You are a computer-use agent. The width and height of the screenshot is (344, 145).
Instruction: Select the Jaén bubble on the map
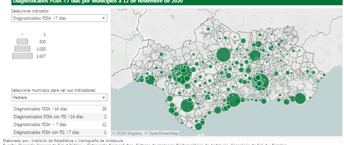254,56
